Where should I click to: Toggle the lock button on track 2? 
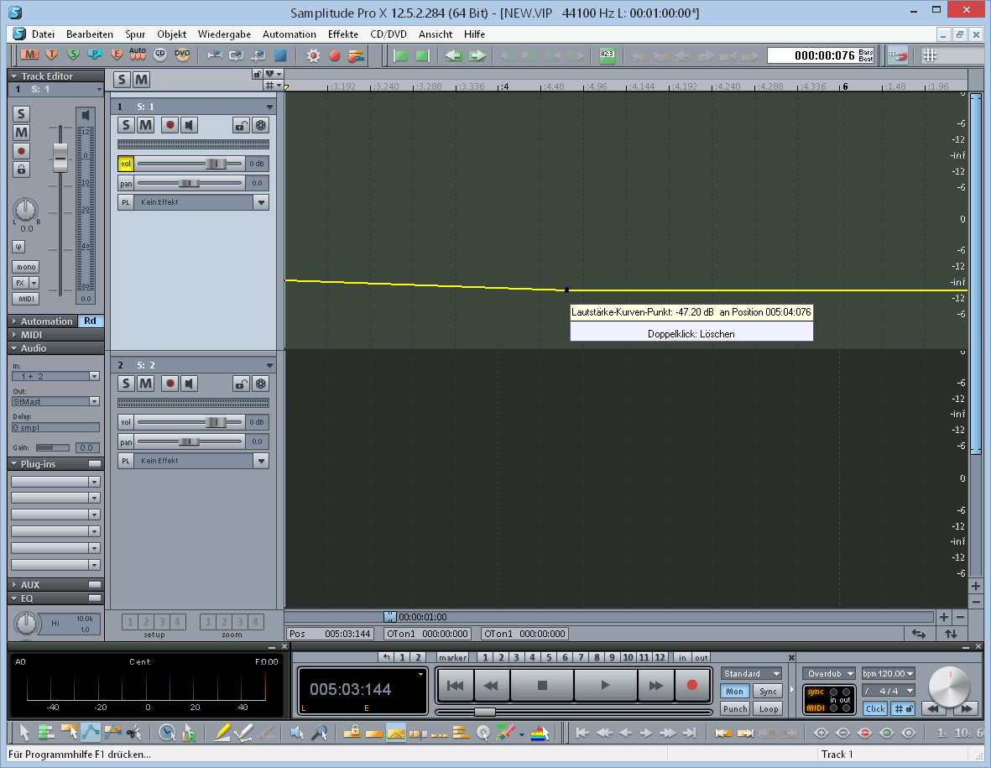(240, 384)
